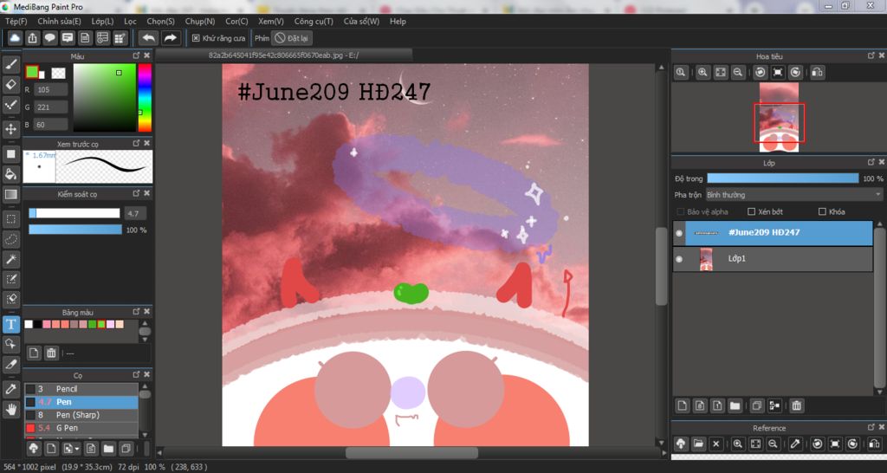This screenshot has width=887, height=473.
Task: Pop out the Hoa tiêu navigator panel
Action: pyautogui.click(x=871, y=55)
